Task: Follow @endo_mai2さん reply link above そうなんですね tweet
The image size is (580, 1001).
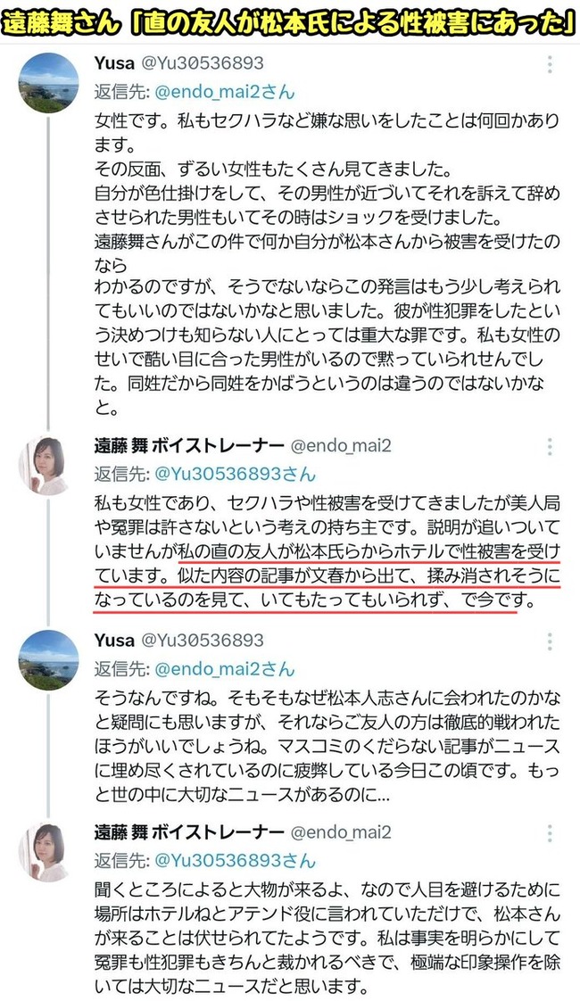Action: click(x=225, y=669)
